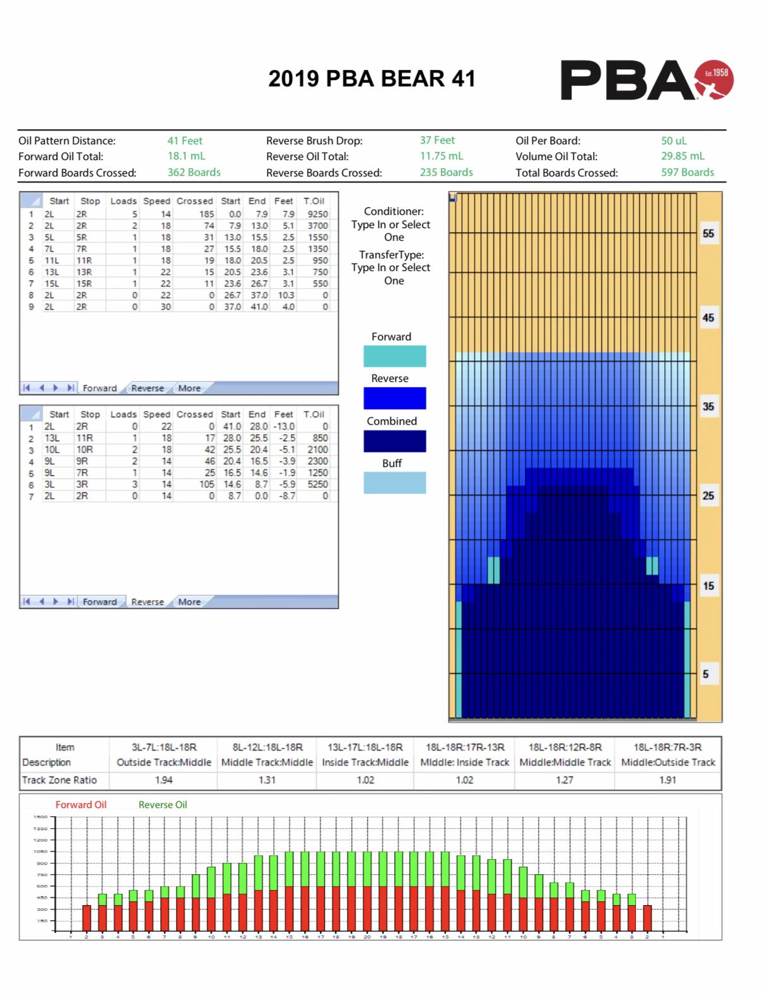Open the Reverse tab in lower table
This screenshot has width=762, height=999.
(148, 602)
